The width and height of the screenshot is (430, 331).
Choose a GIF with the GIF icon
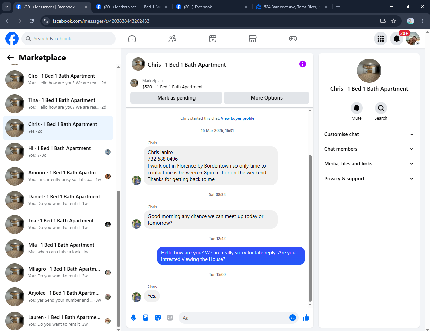click(x=170, y=318)
